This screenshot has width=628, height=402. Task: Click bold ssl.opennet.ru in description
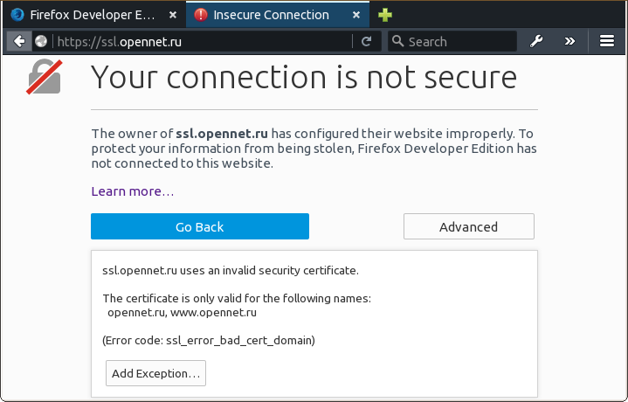[x=222, y=134]
